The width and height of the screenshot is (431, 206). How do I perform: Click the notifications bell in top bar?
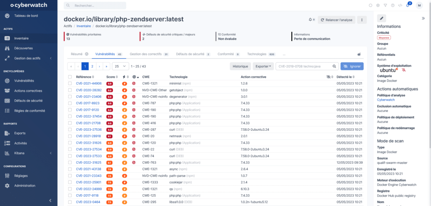click(x=407, y=5)
